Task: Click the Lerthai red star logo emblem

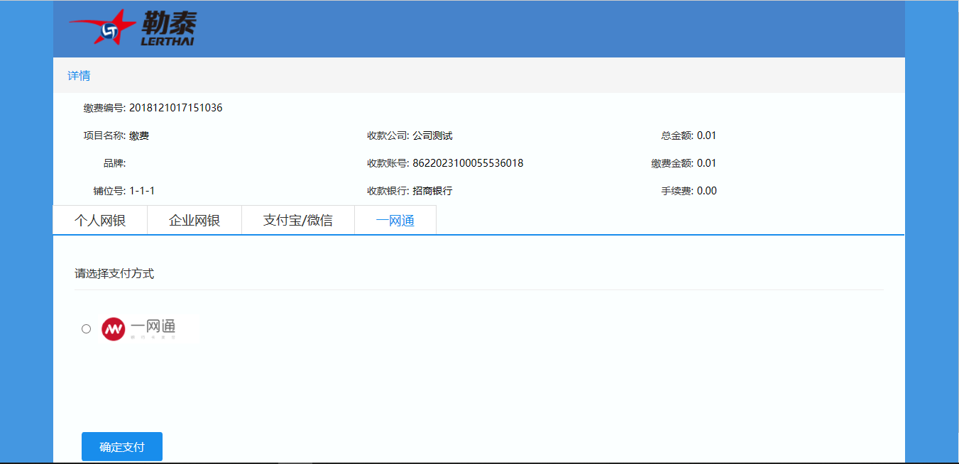Action: [x=105, y=30]
